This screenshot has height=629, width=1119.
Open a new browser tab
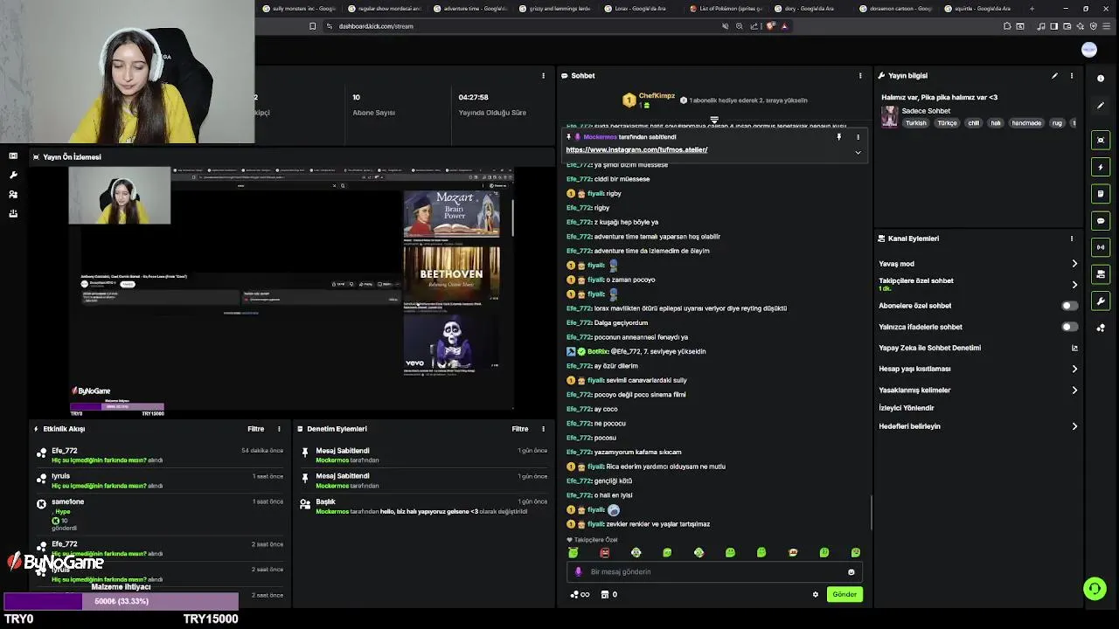1032,9
